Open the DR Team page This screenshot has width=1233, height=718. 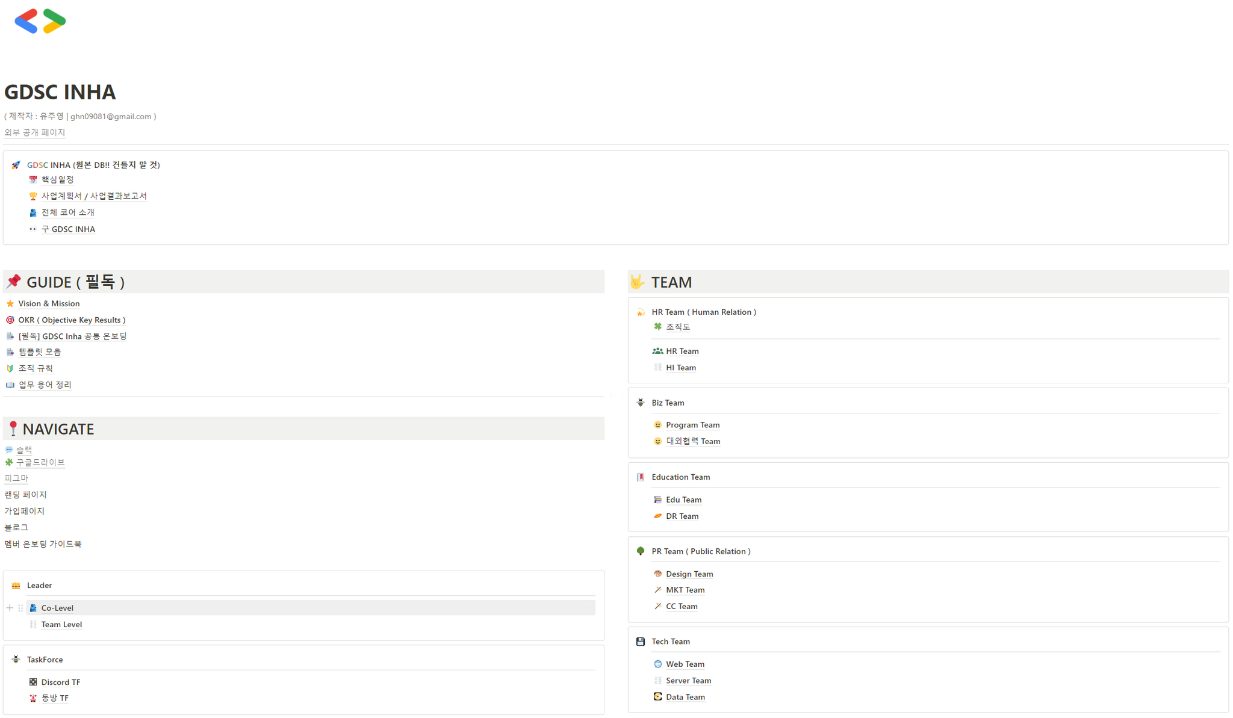(x=682, y=516)
